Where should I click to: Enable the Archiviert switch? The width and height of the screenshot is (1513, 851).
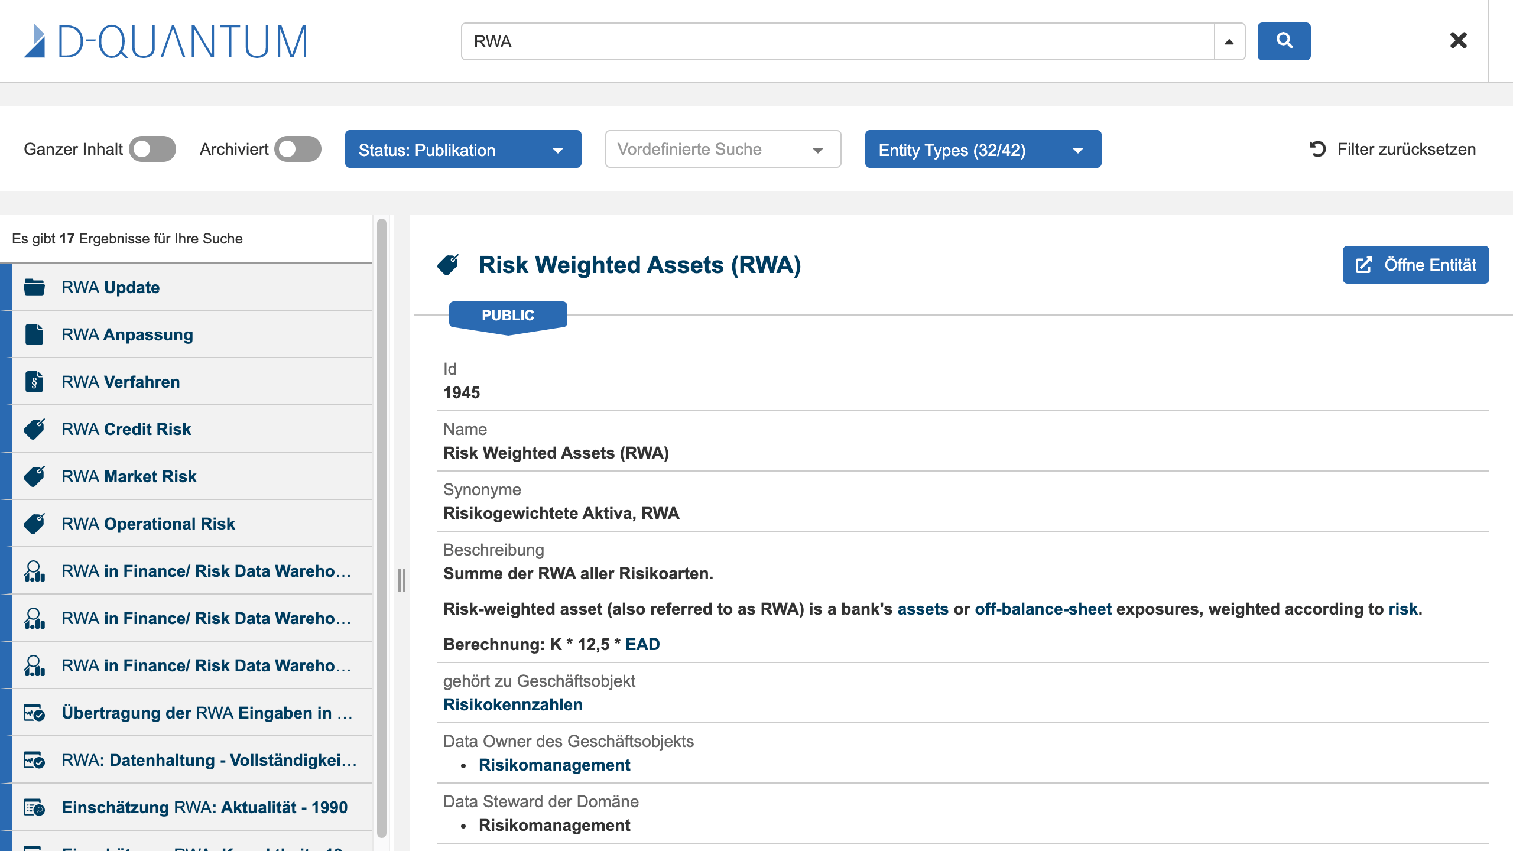(x=297, y=149)
